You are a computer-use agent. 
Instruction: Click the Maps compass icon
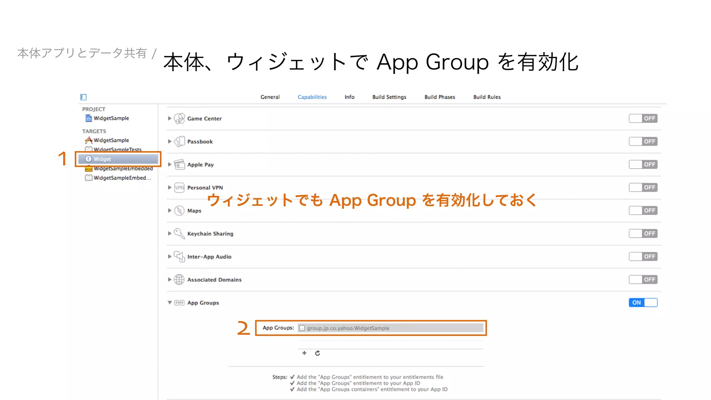click(x=179, y=210)
